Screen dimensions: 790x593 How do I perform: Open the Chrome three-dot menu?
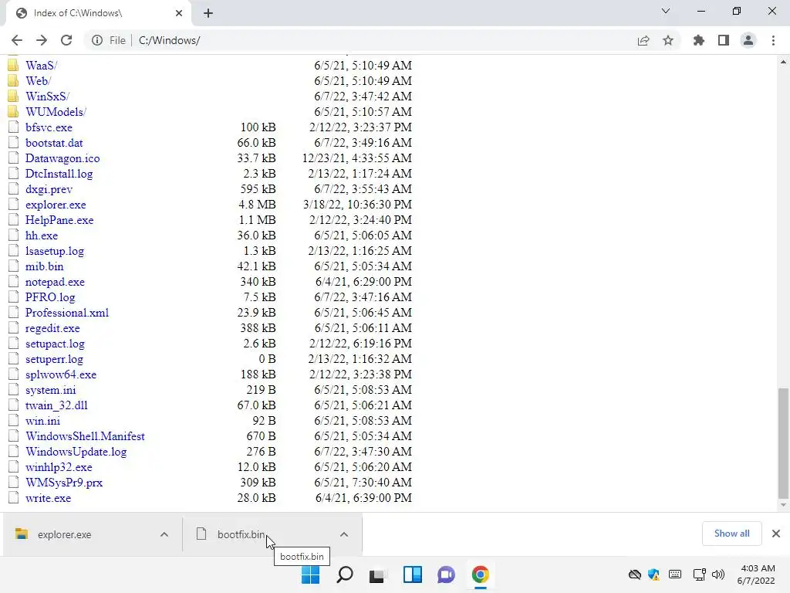[773, 40]
